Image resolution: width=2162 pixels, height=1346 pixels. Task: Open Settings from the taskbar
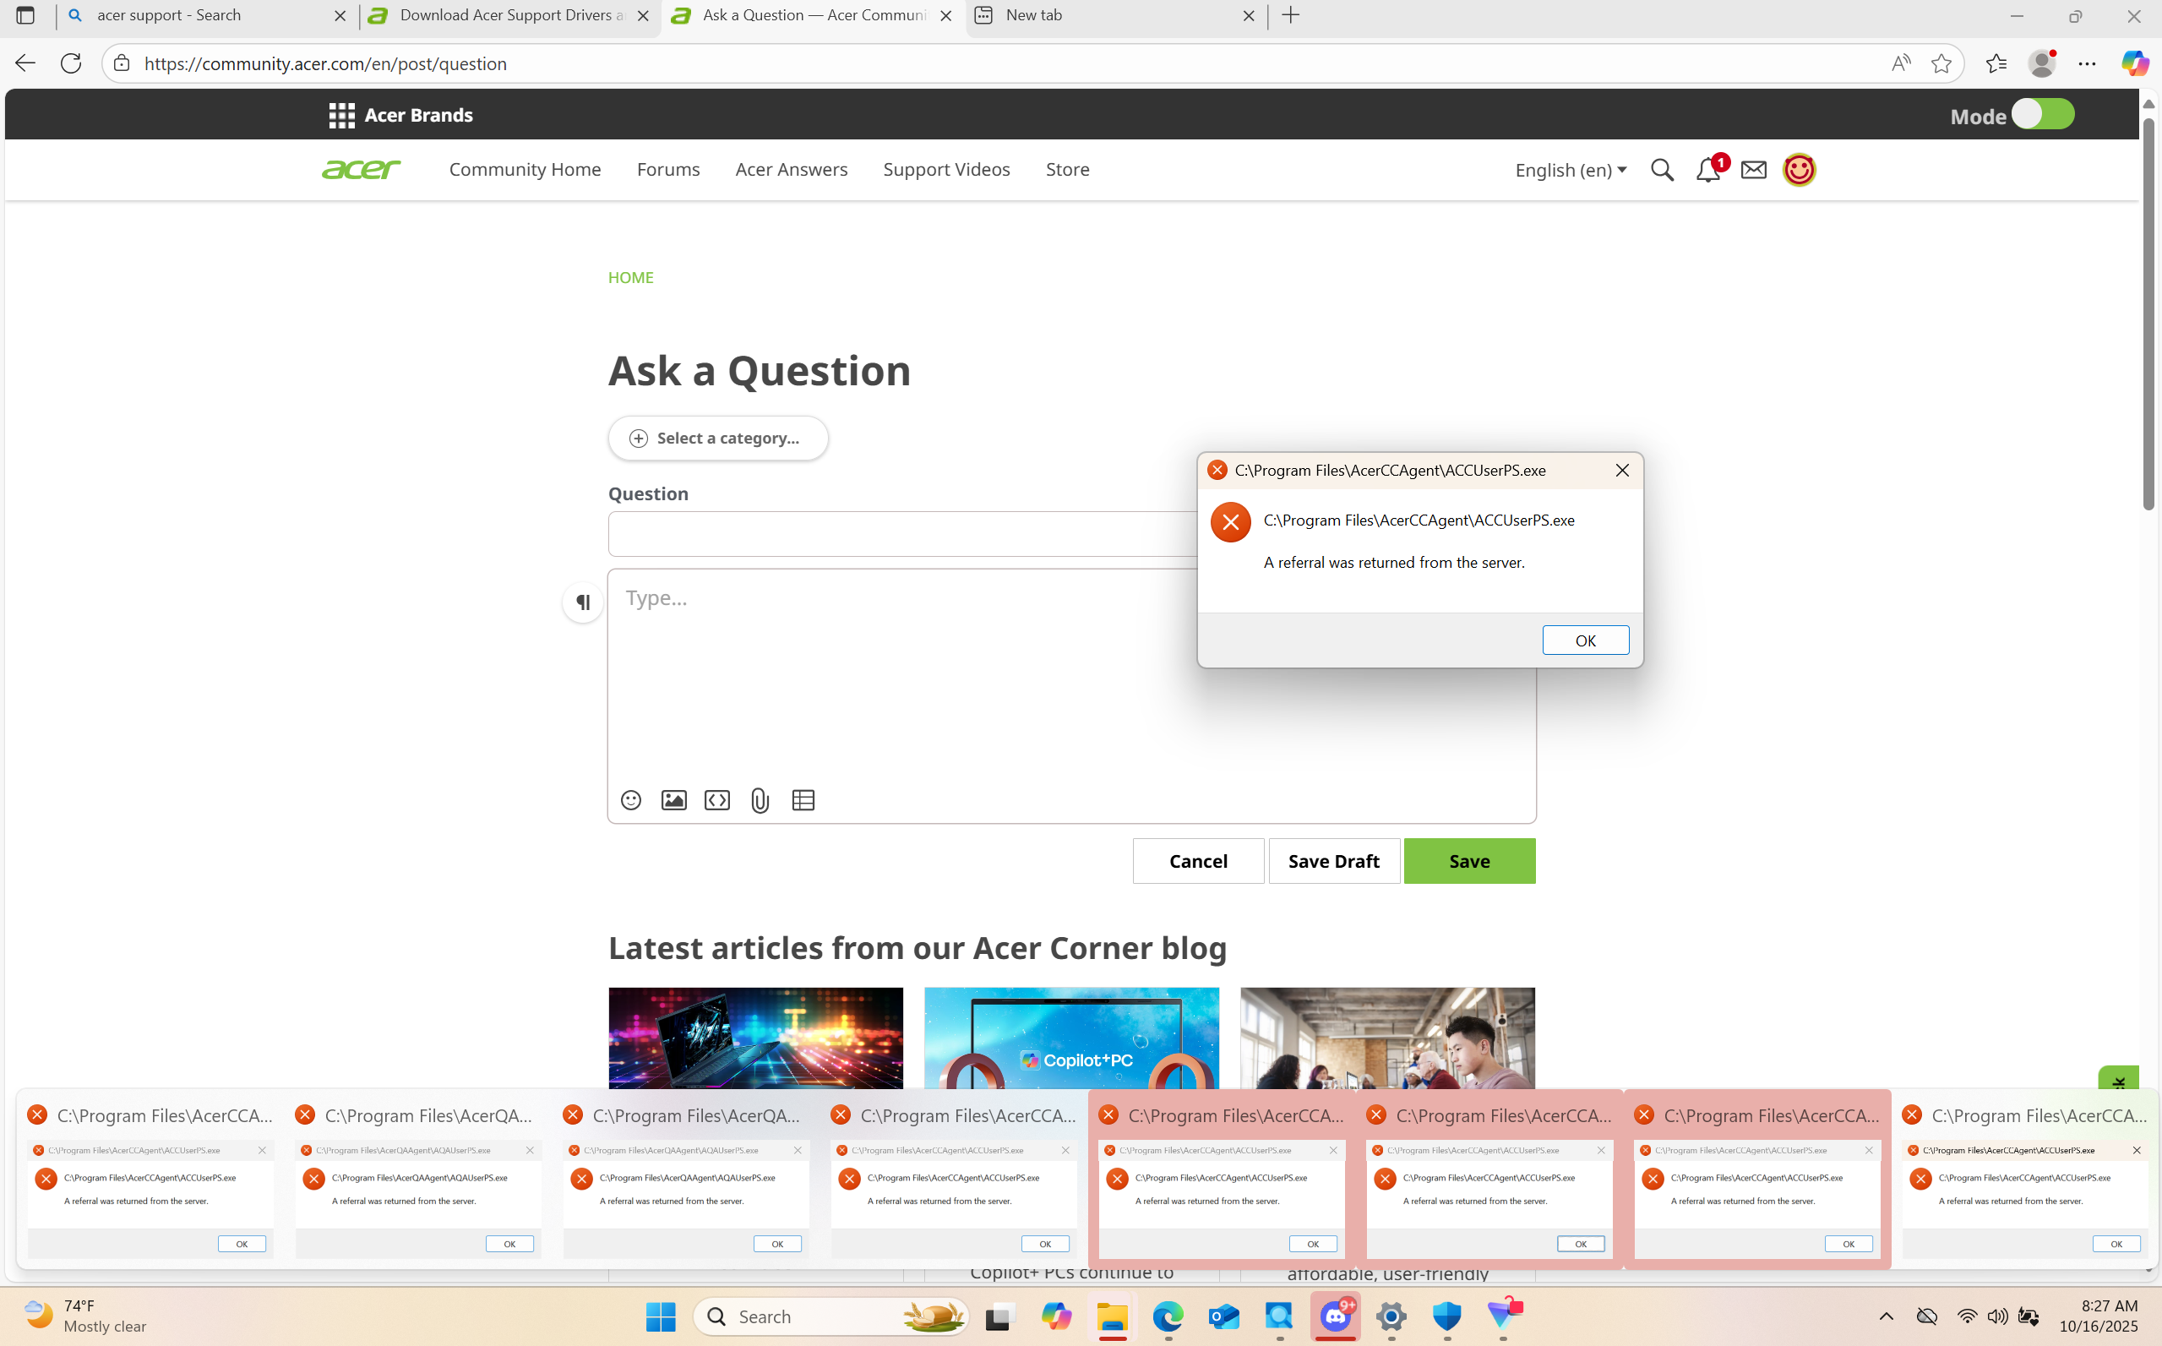1391,1316
